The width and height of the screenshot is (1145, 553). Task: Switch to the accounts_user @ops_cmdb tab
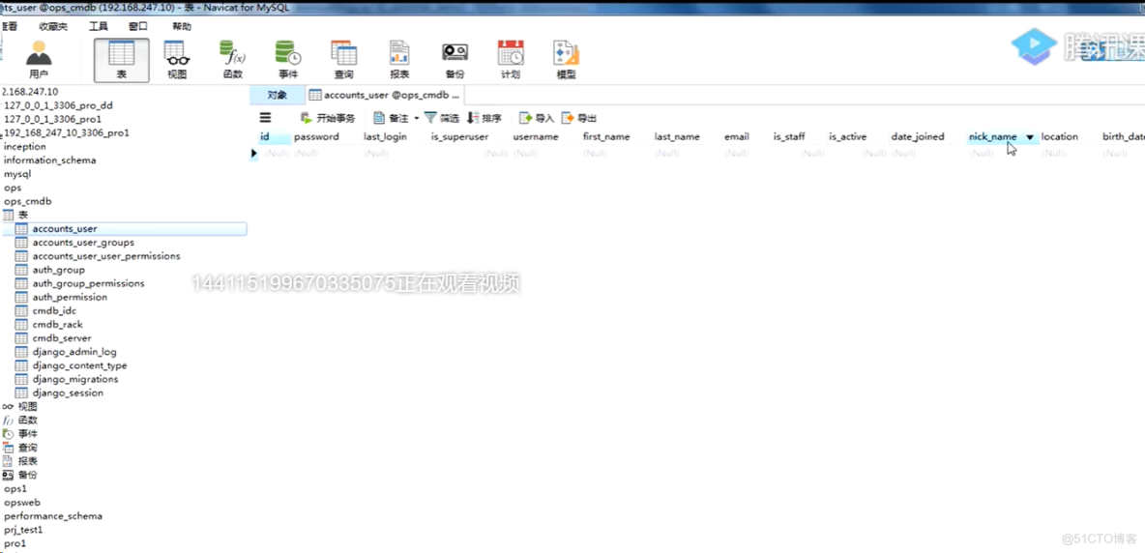pos(383,95)
